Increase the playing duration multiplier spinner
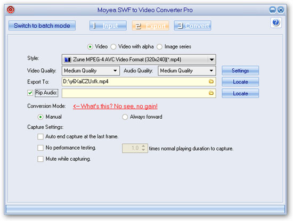Image resolution: width=293 pixels, height=221 pixels. click(x=143, y=146)
